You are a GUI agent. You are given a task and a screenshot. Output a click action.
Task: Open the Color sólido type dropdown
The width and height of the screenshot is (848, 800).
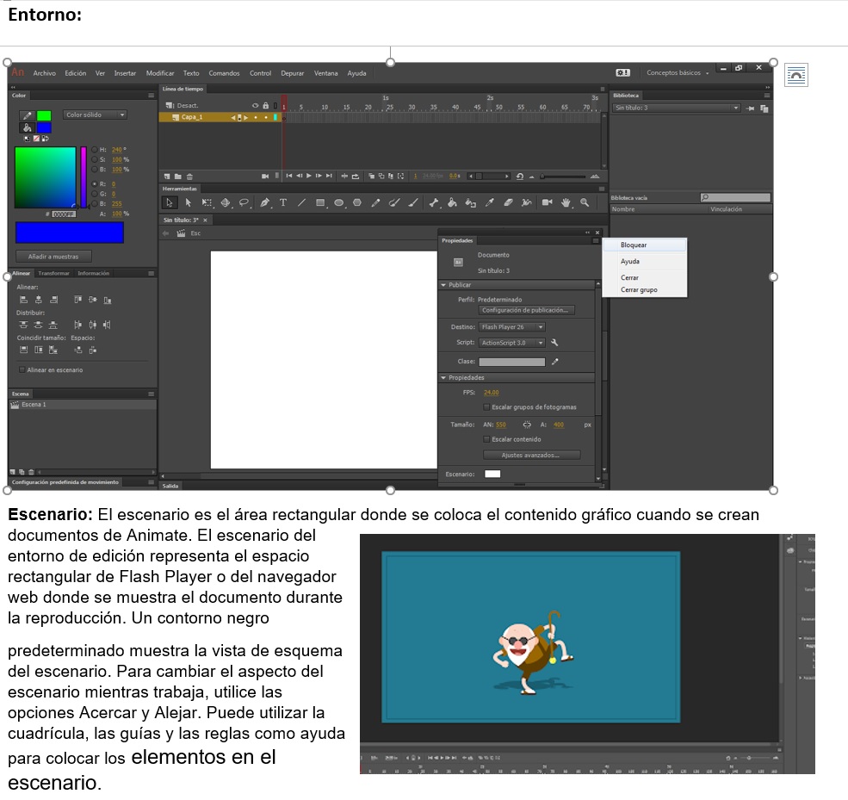coord(96,115)
